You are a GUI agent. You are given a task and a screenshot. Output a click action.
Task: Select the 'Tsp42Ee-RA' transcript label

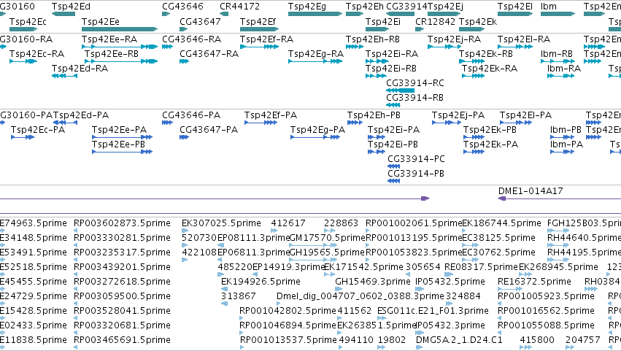coord(109,39)
